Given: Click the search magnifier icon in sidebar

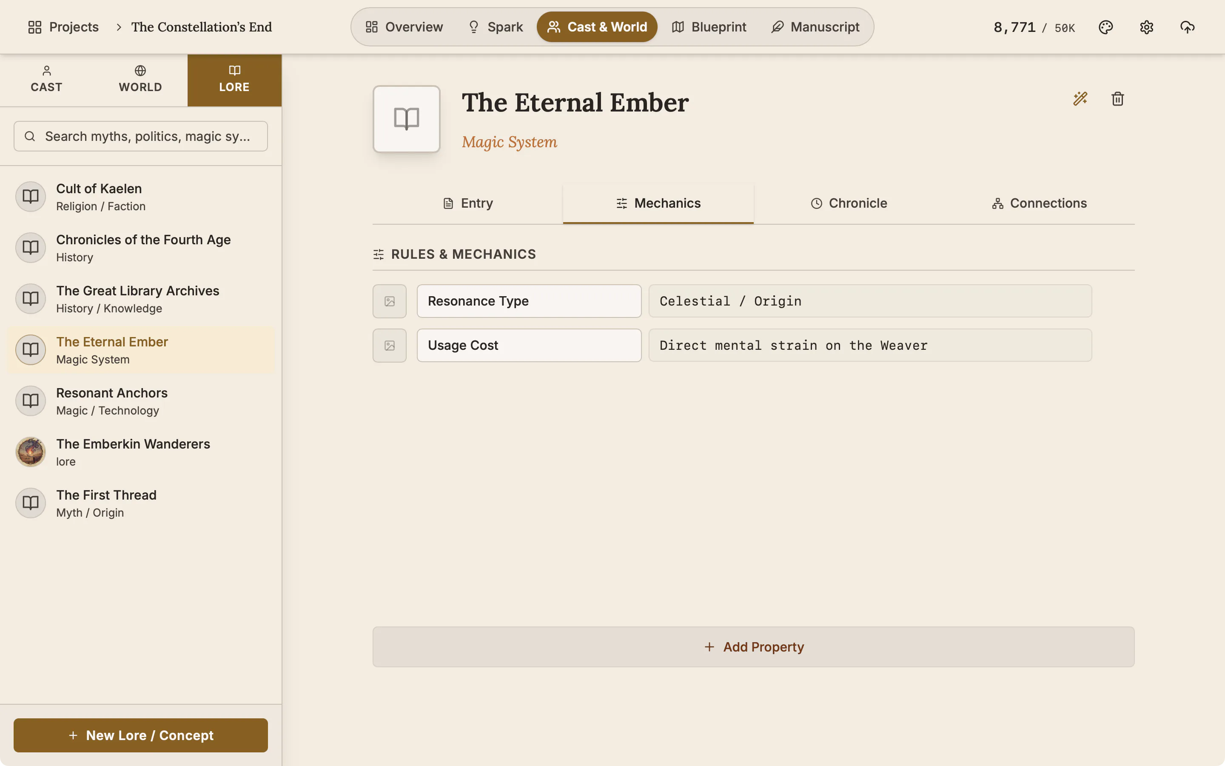Looking at the screenshot, I should (x=30, y=136).
